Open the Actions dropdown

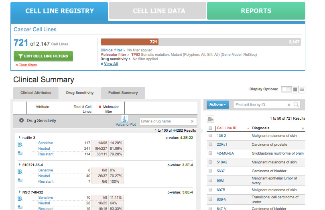click(218, 104)
